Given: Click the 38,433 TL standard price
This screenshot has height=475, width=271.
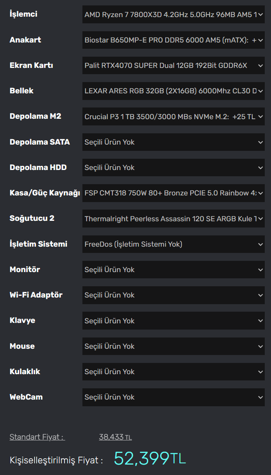Looking at the screenshot, I should tap(115, 437).
